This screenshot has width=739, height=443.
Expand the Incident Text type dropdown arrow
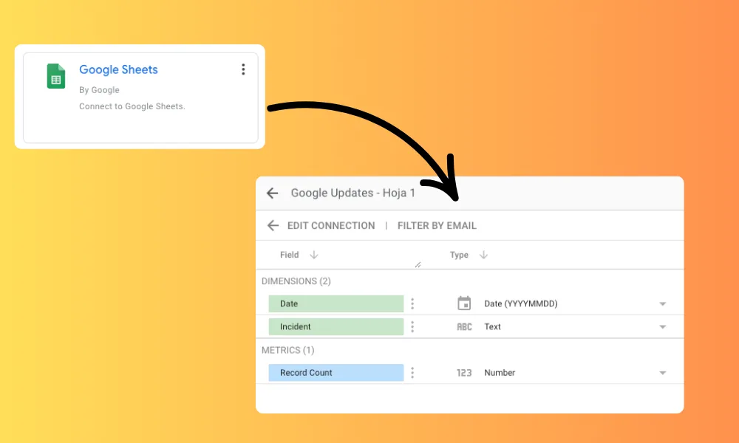click(662, 327)
